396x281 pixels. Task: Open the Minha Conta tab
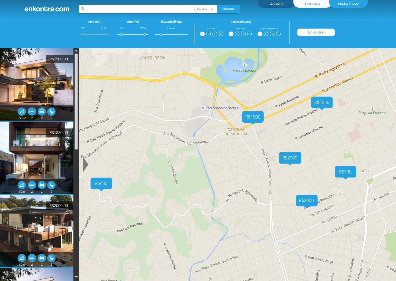(348, 4)
